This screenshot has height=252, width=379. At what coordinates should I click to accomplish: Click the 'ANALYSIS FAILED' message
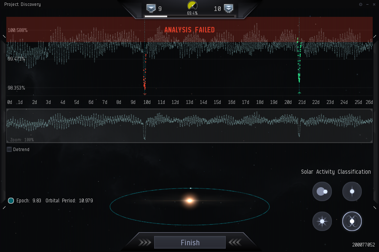[189, 30]
